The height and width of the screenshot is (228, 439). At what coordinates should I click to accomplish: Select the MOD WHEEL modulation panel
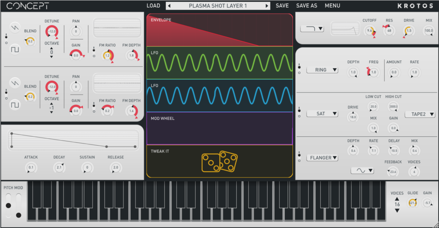coord(219,129)
